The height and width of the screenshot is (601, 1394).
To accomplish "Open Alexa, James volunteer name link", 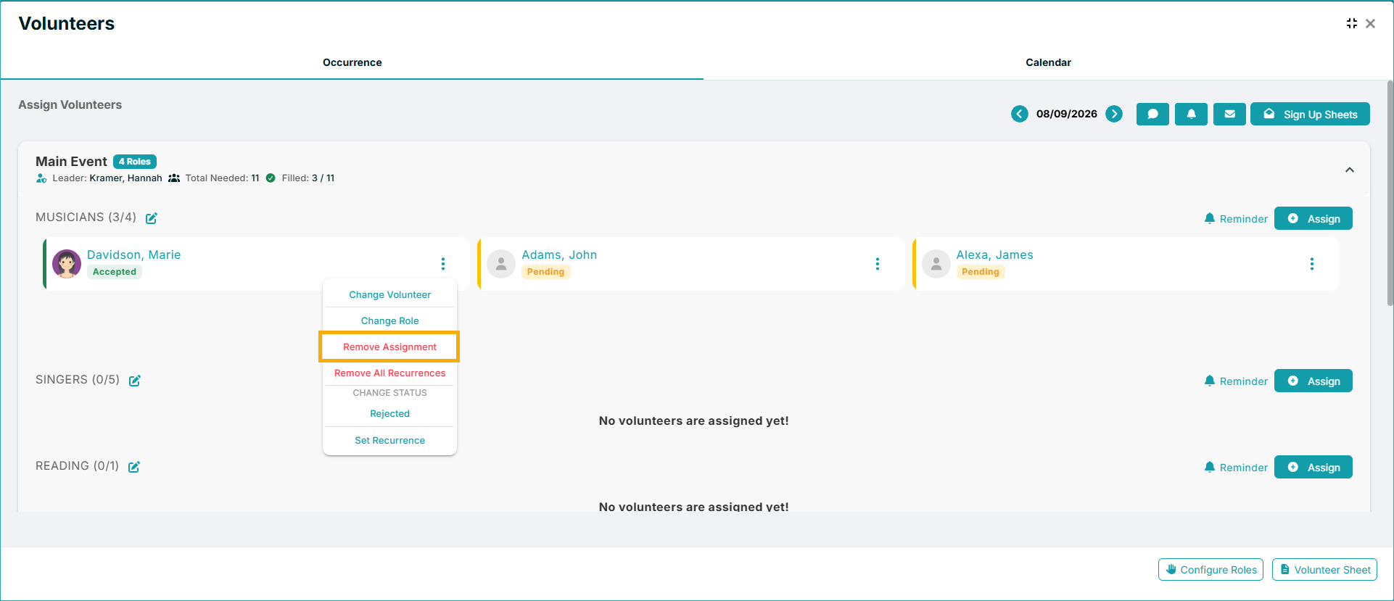I will [994, 254].
